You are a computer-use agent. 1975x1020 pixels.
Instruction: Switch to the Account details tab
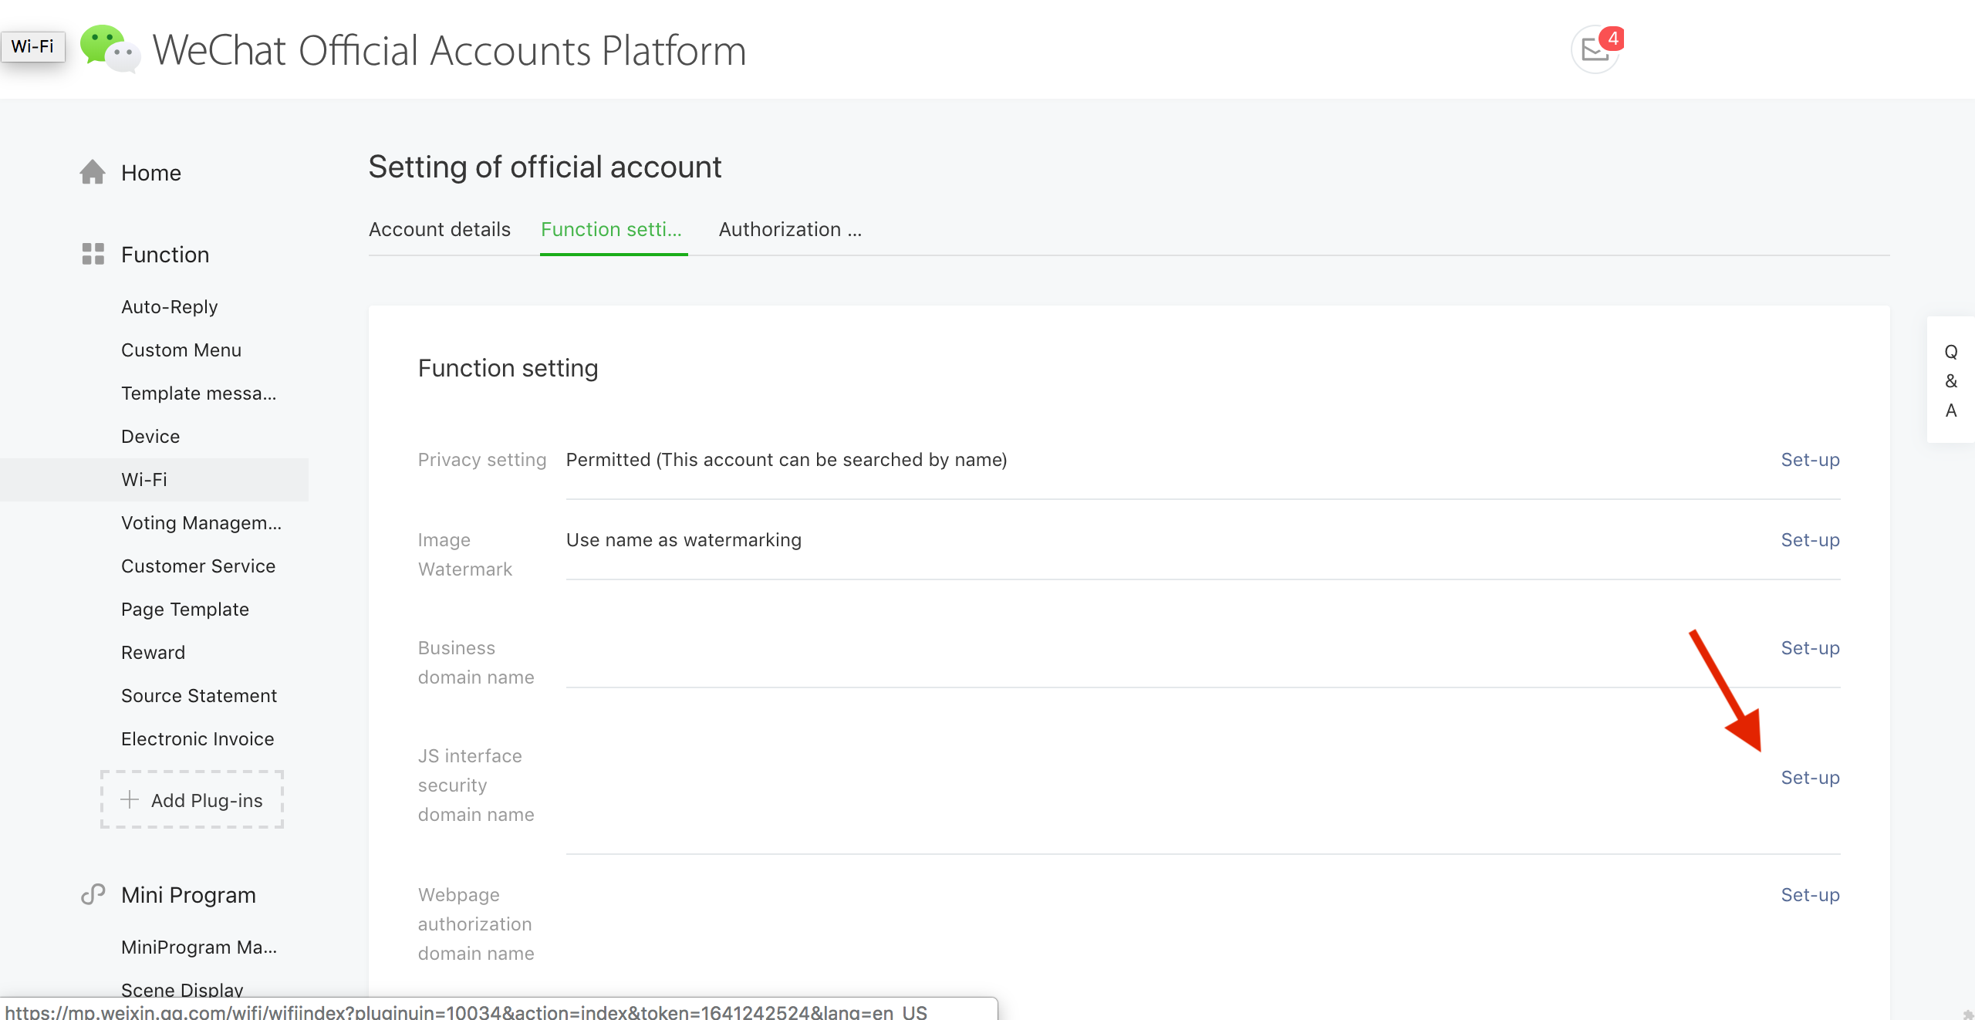pyautogui.click(x=439, y=229)
